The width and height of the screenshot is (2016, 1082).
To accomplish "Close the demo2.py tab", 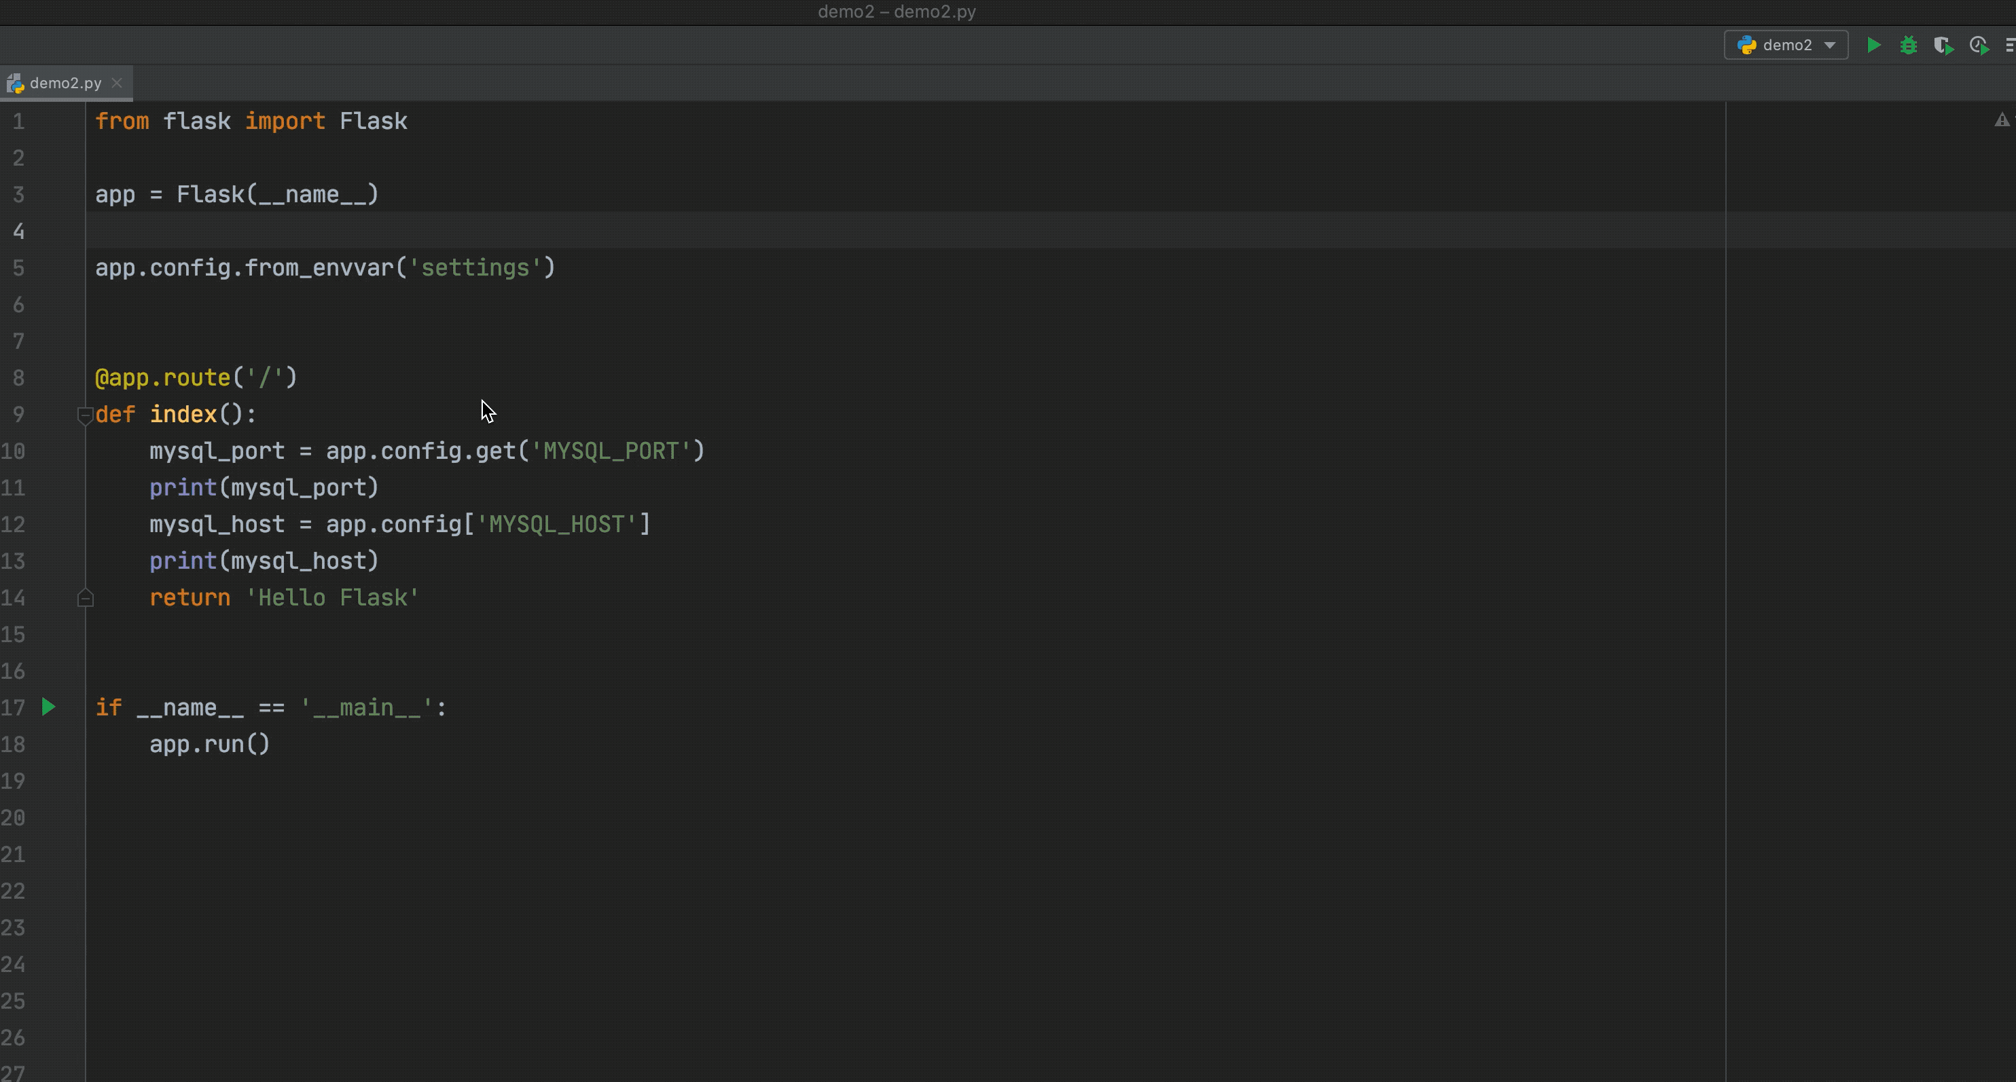I will 117,83.
